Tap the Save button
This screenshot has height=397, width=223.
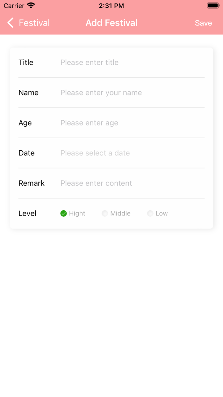tap(203, 23)
